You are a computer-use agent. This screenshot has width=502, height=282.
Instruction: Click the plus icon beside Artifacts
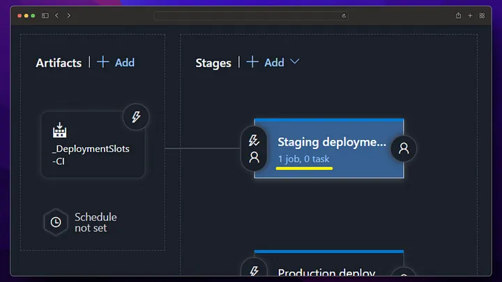(102, 62)
